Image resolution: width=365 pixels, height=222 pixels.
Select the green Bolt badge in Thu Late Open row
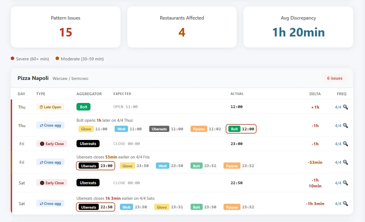click(83, 107)
